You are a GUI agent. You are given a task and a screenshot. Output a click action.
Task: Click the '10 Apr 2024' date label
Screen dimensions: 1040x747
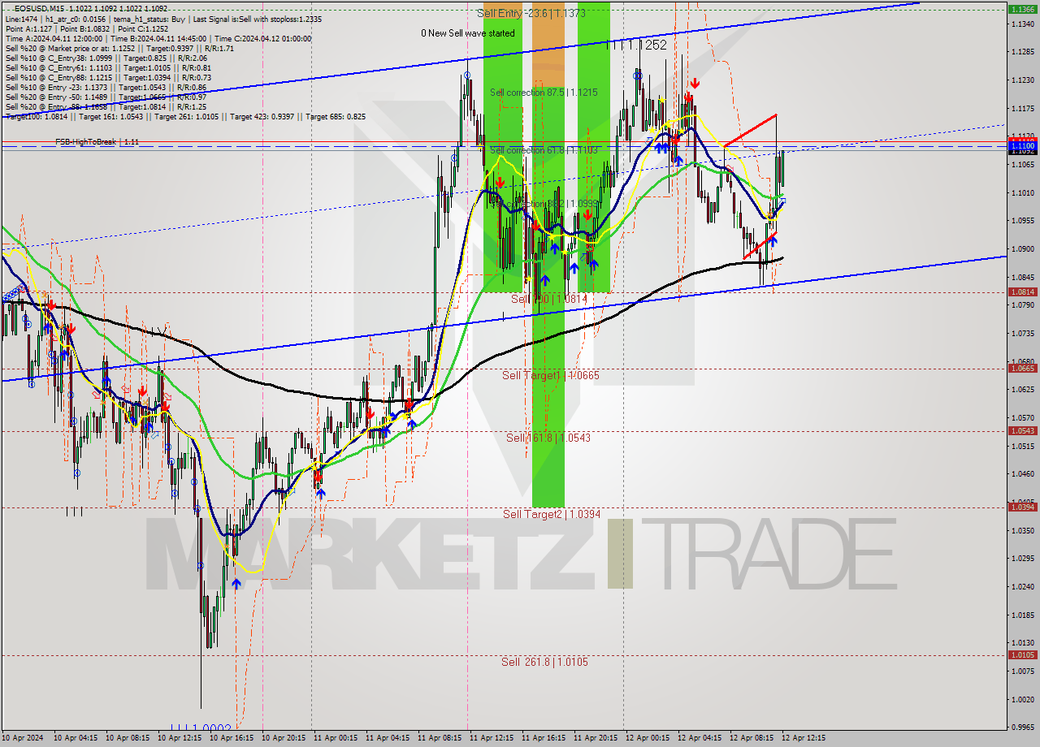pos(23,738)
